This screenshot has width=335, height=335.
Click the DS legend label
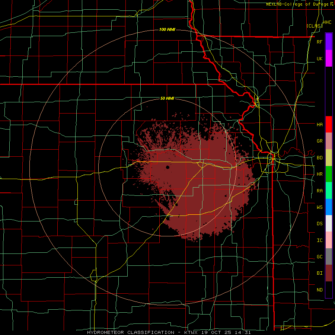point(319,224)
